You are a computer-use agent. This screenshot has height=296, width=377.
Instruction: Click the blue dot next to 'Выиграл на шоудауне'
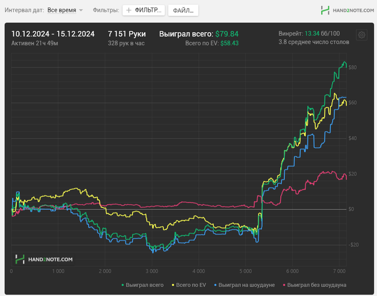(x=215, y=285)
